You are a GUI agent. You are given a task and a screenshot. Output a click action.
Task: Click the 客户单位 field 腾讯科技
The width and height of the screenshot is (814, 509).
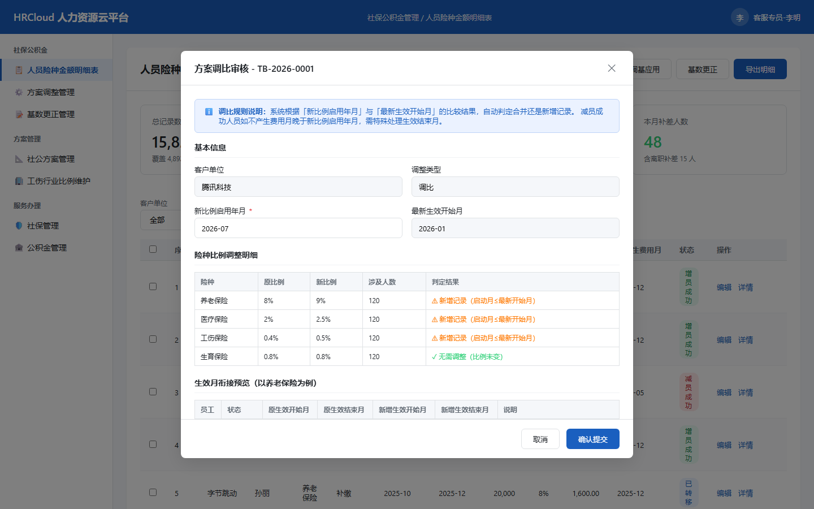298,187
